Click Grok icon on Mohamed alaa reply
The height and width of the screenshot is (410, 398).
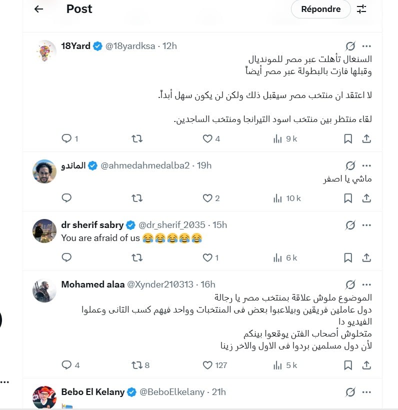point(350,284)
